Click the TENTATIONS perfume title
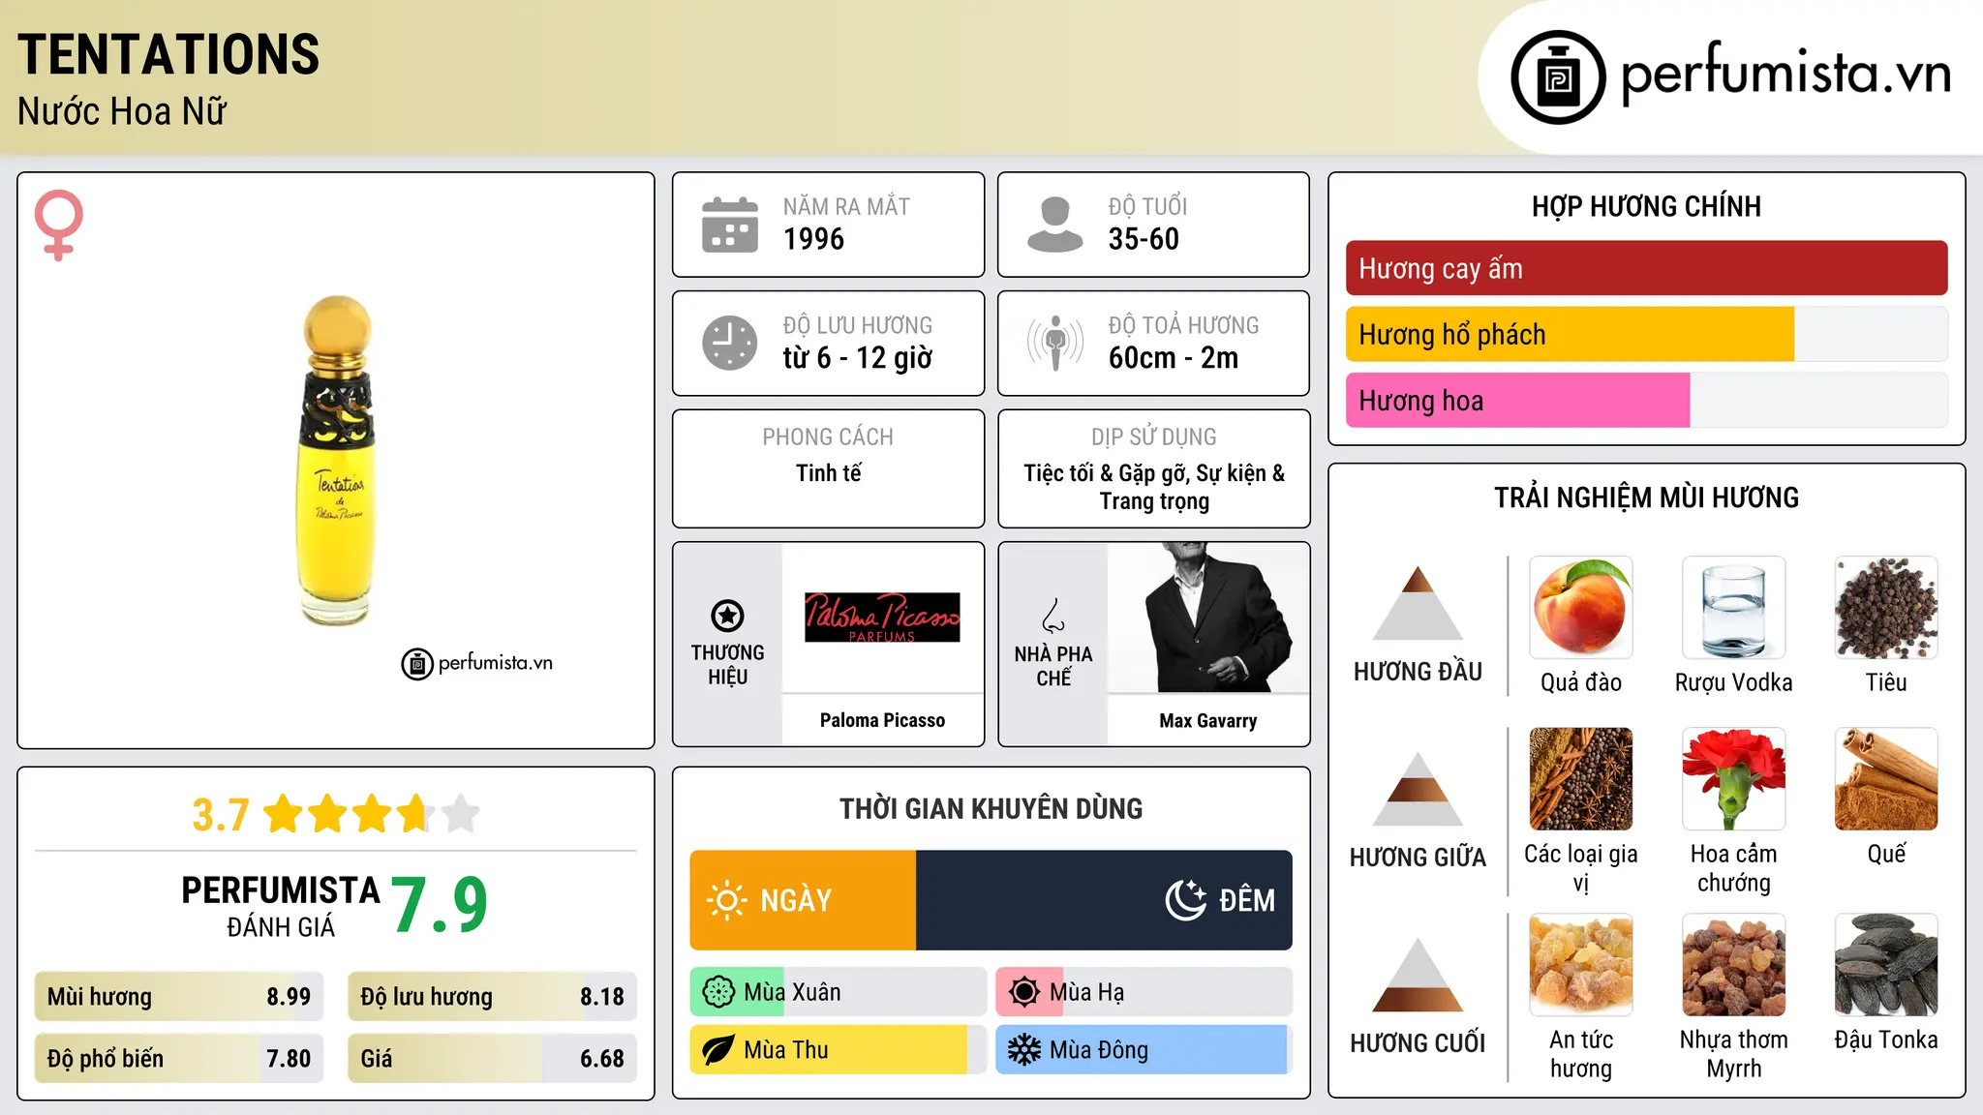Screen dimensions: 1983x1115 pos(168,54)
